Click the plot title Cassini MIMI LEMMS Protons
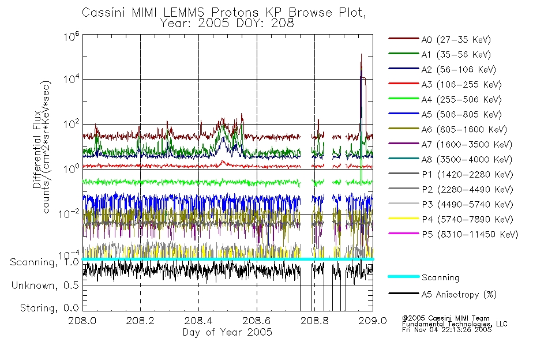 point(224,13)
